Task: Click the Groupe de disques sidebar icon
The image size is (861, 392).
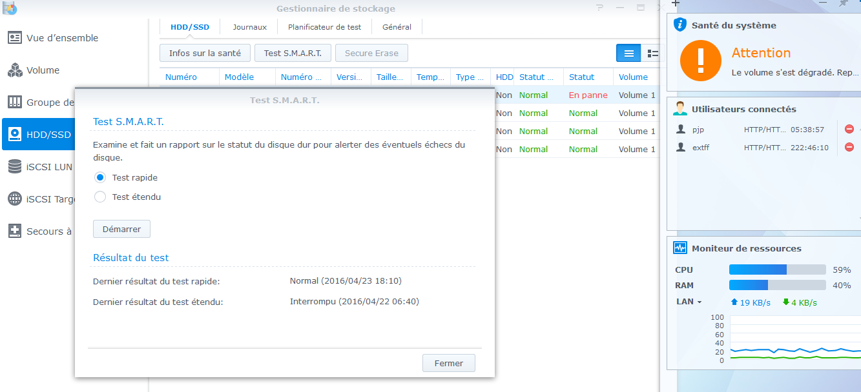Action: point(15,102)
